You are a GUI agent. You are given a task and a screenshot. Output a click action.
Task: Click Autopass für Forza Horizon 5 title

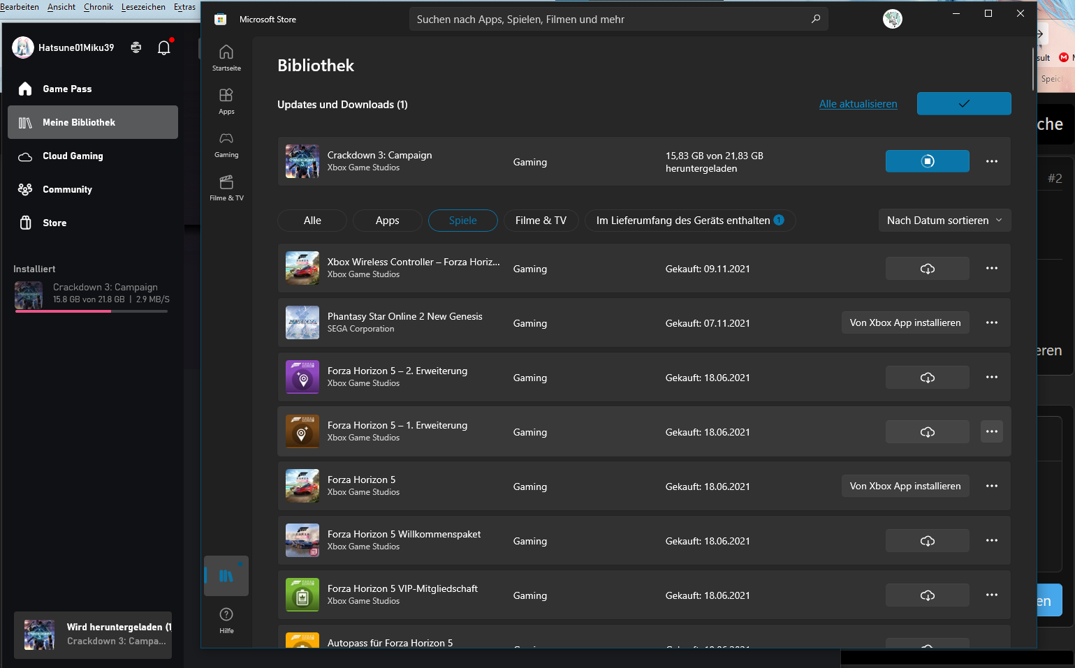click(390, 643)
